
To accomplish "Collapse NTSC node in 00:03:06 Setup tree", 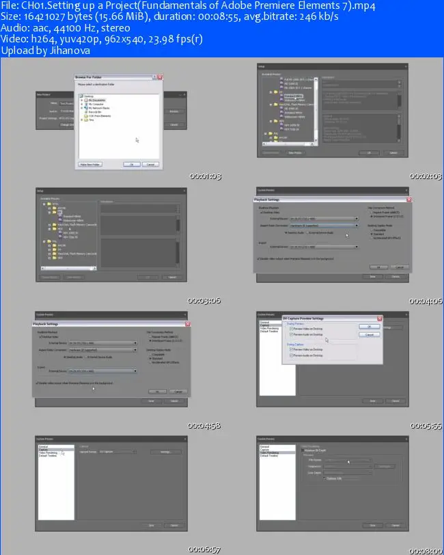I will 44,204.
